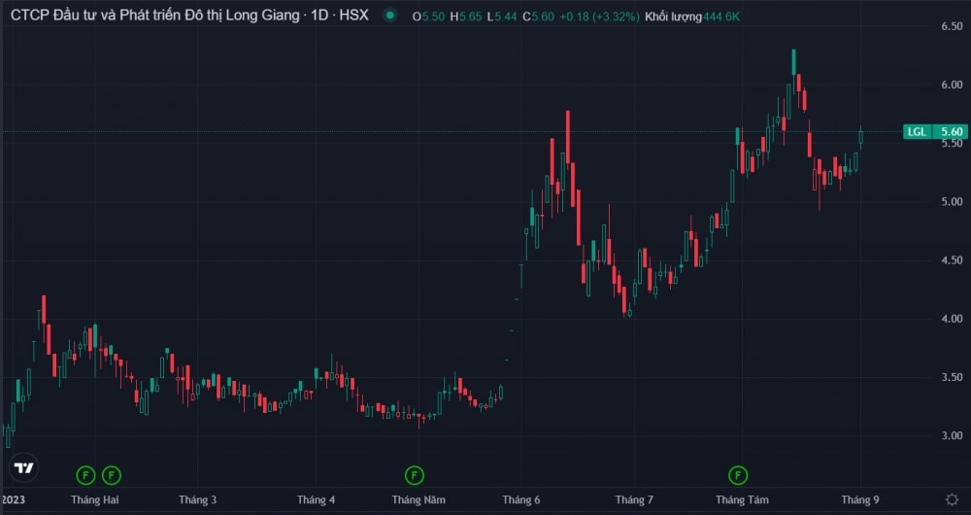Open the second F marker next to Tháng Hai
The width and height of the screenshot is (971, 515).
pos(112,475)
